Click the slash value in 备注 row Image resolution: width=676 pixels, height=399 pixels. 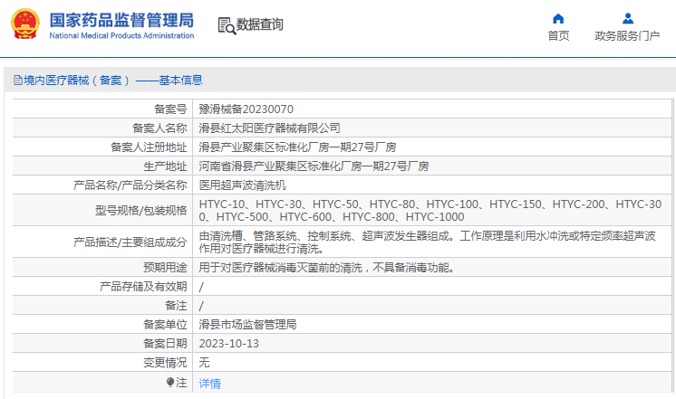pyautogui.click(x=201, y=306)
